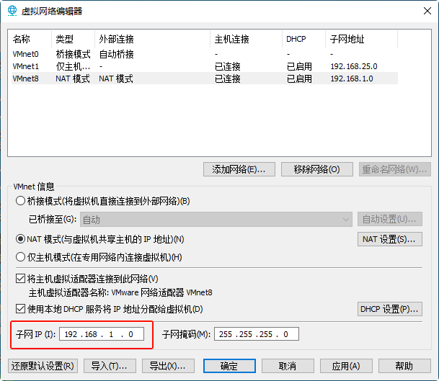Choose 仅主机模式 radio option
439x381 pixels.
pyautogui.click(x=20, y=257)
